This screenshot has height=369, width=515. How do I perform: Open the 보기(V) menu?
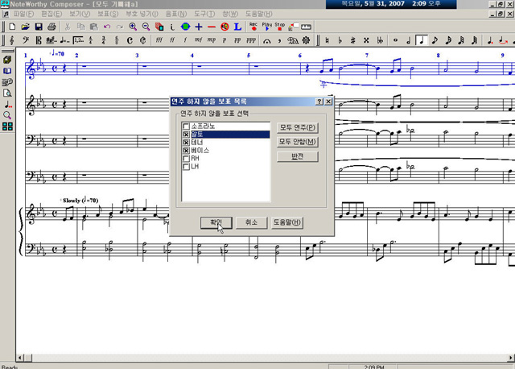[x=80, y=14]
